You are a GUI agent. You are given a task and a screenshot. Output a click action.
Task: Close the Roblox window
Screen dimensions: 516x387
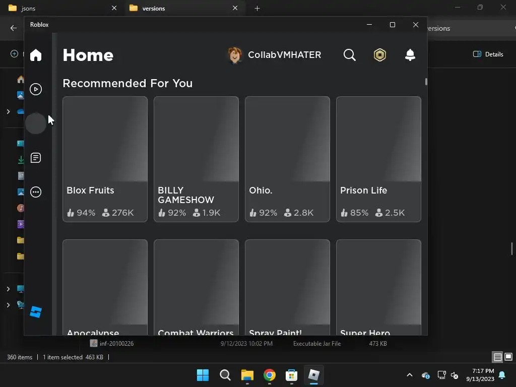click(x=416, y=25)
